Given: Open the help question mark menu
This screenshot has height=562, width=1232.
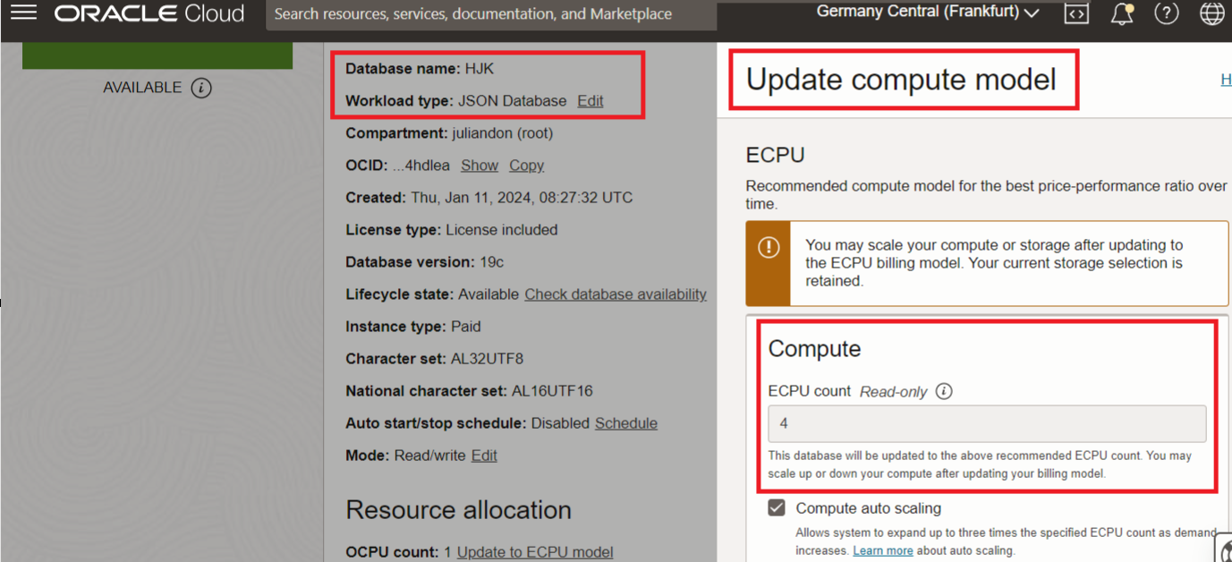Looking at the screenshot, I should point(1167,13).
